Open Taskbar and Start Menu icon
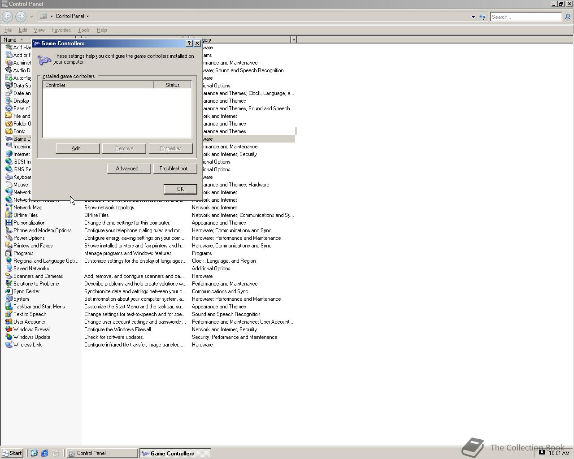Image resolution: width=574 pixels, height=459 pixels. click(9, 307)
